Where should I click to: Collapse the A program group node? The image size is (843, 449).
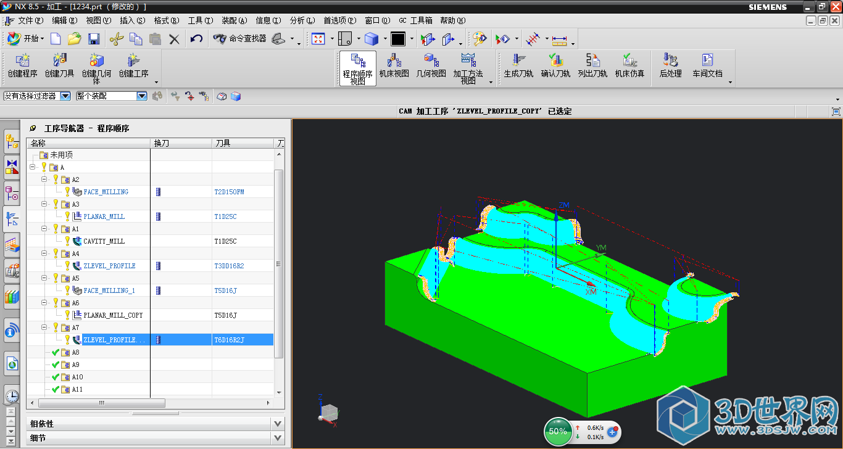[x=32, y=167]
